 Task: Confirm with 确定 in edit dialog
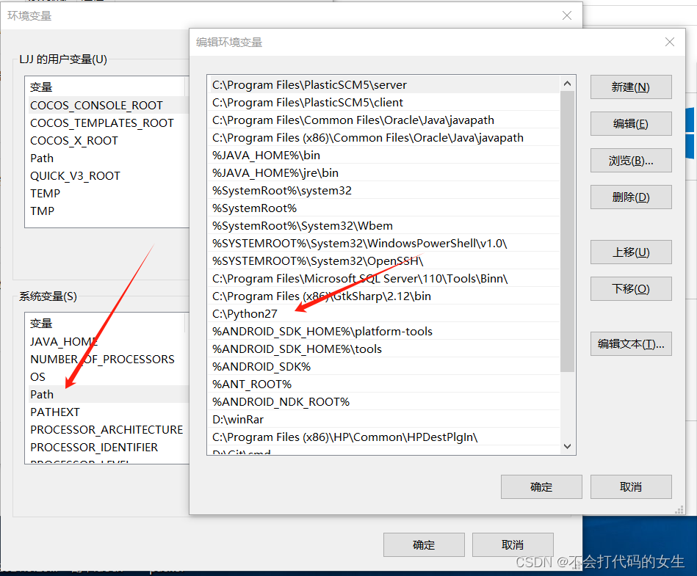tap(541, 486)
